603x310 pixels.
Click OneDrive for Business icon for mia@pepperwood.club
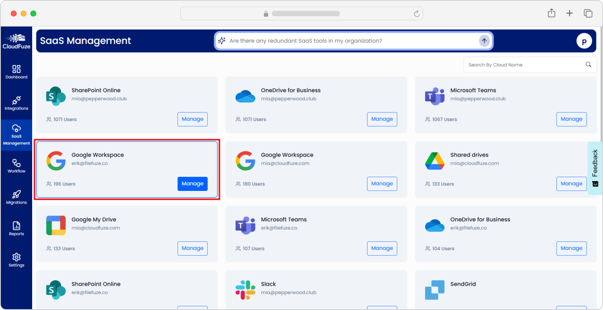click(x=245, y=97)
